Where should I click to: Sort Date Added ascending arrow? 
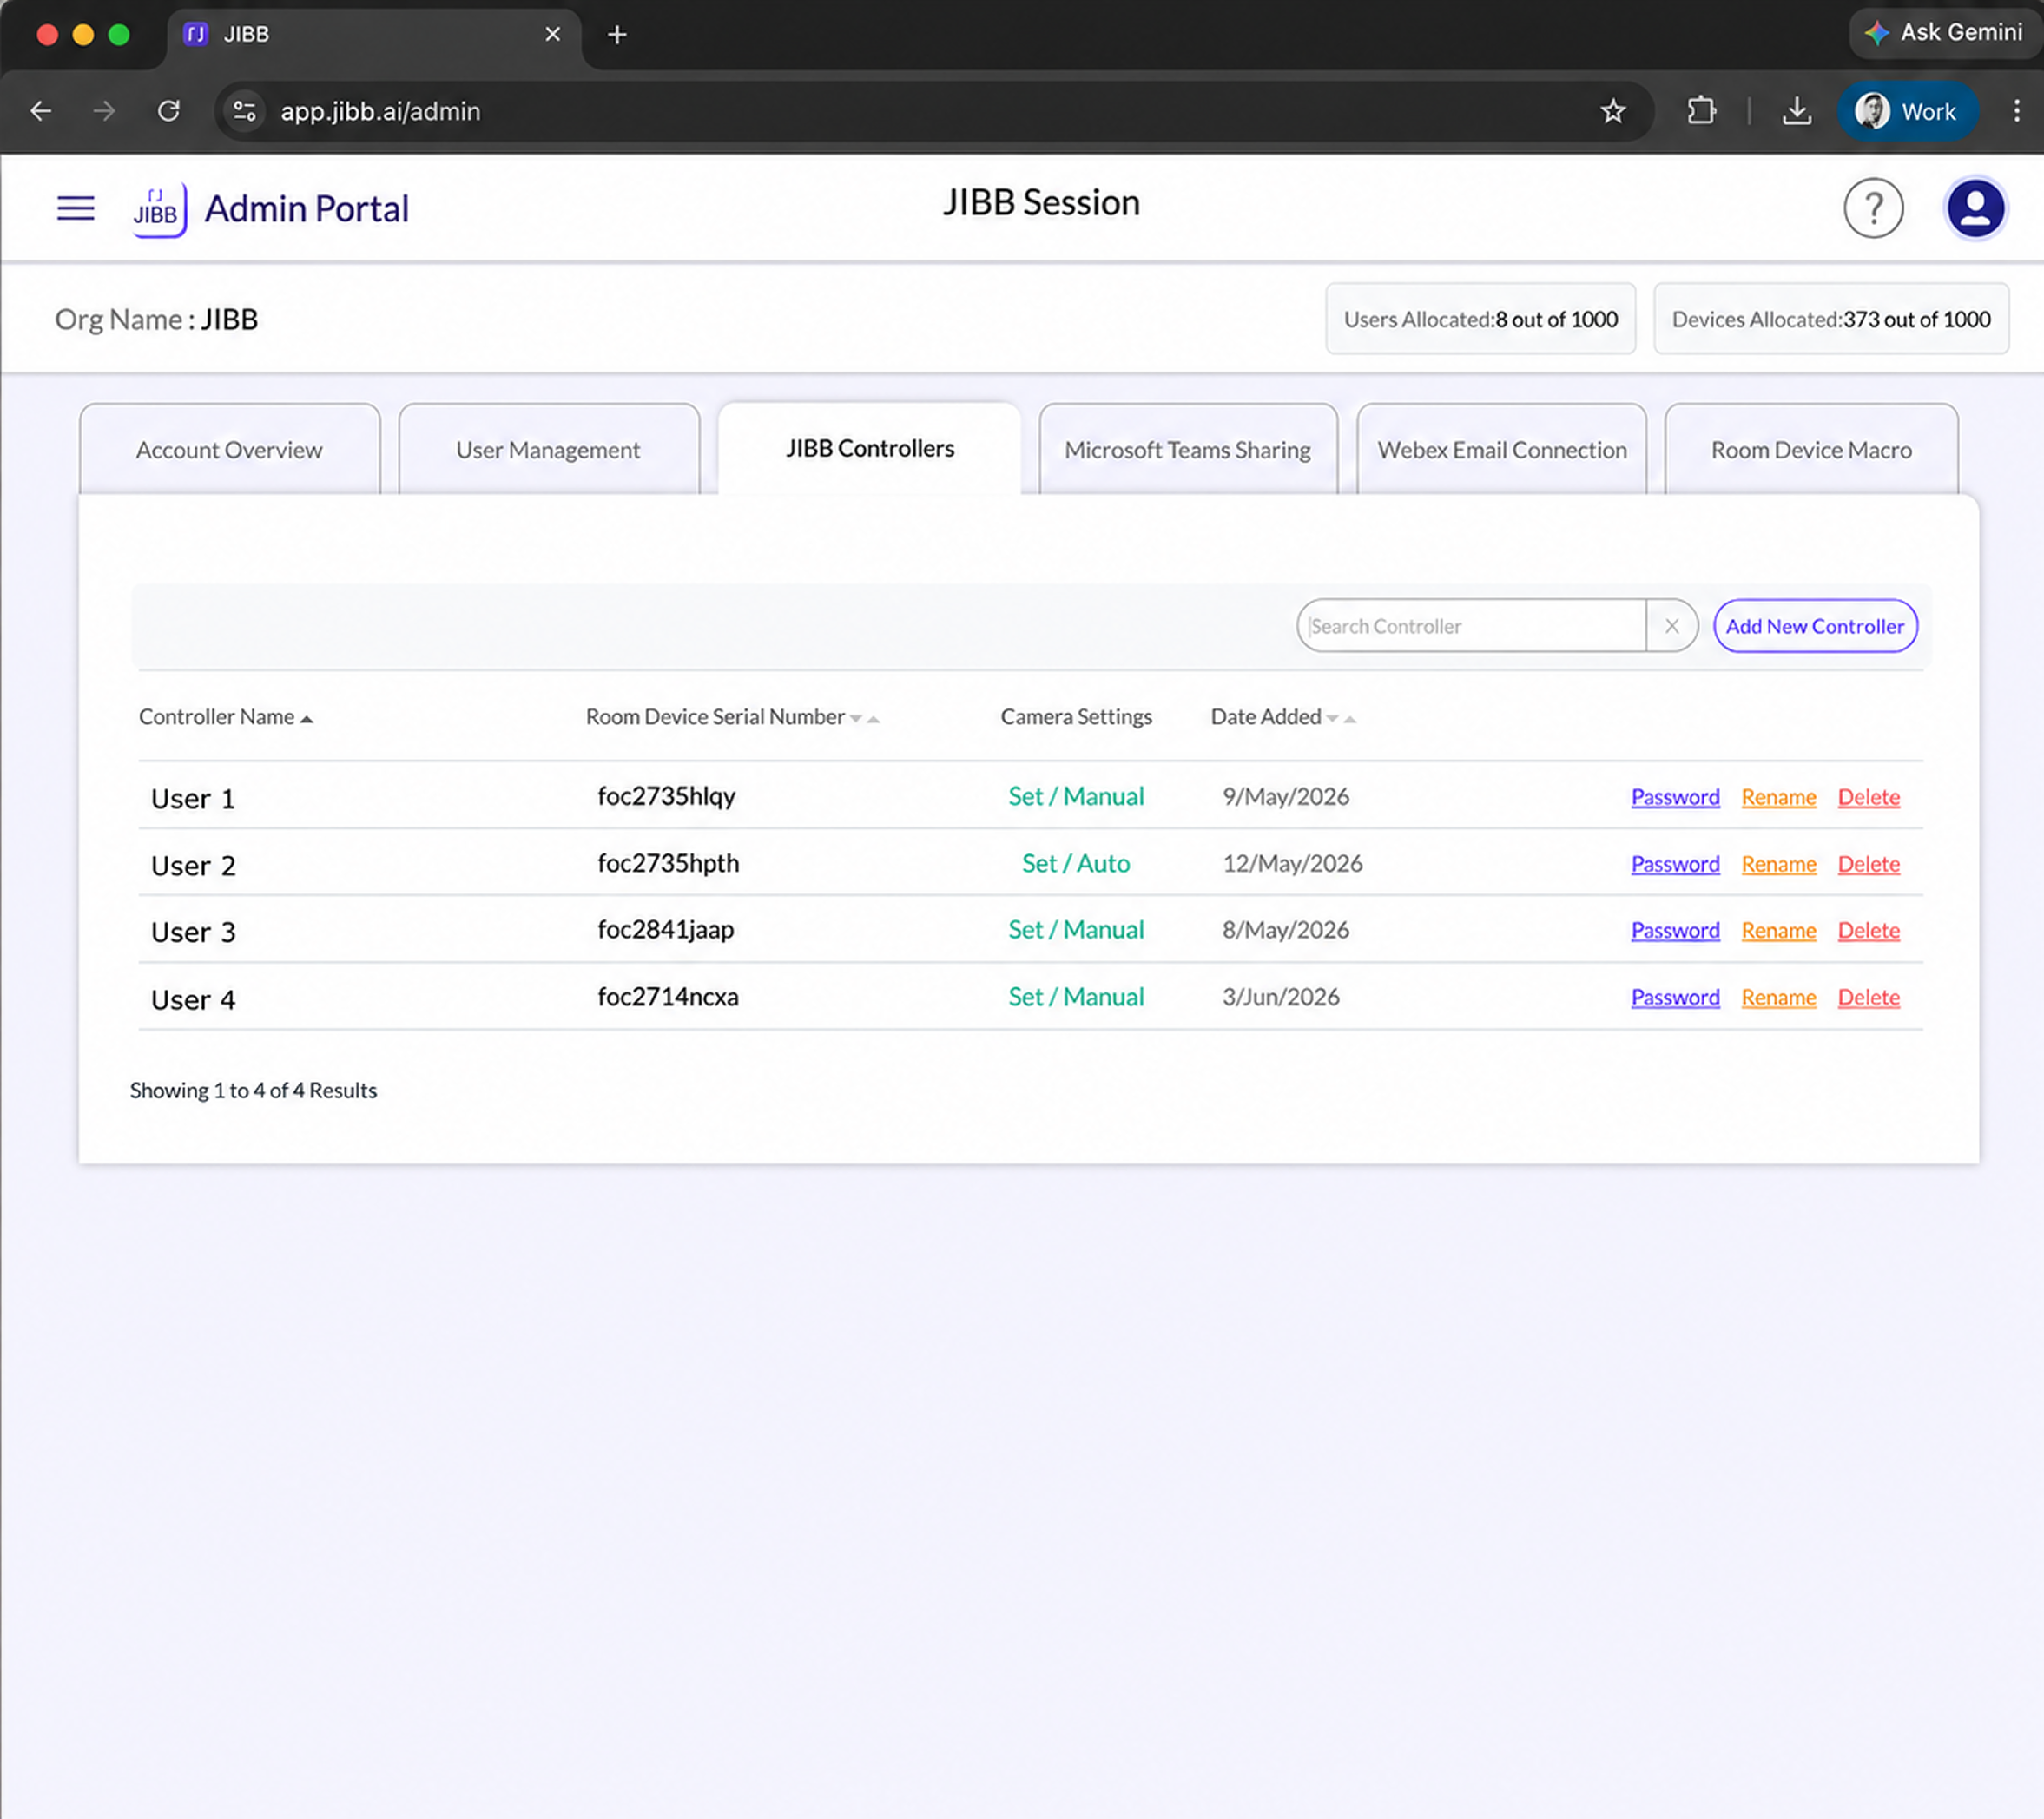pyautogui.click(x=1350, y=719)
